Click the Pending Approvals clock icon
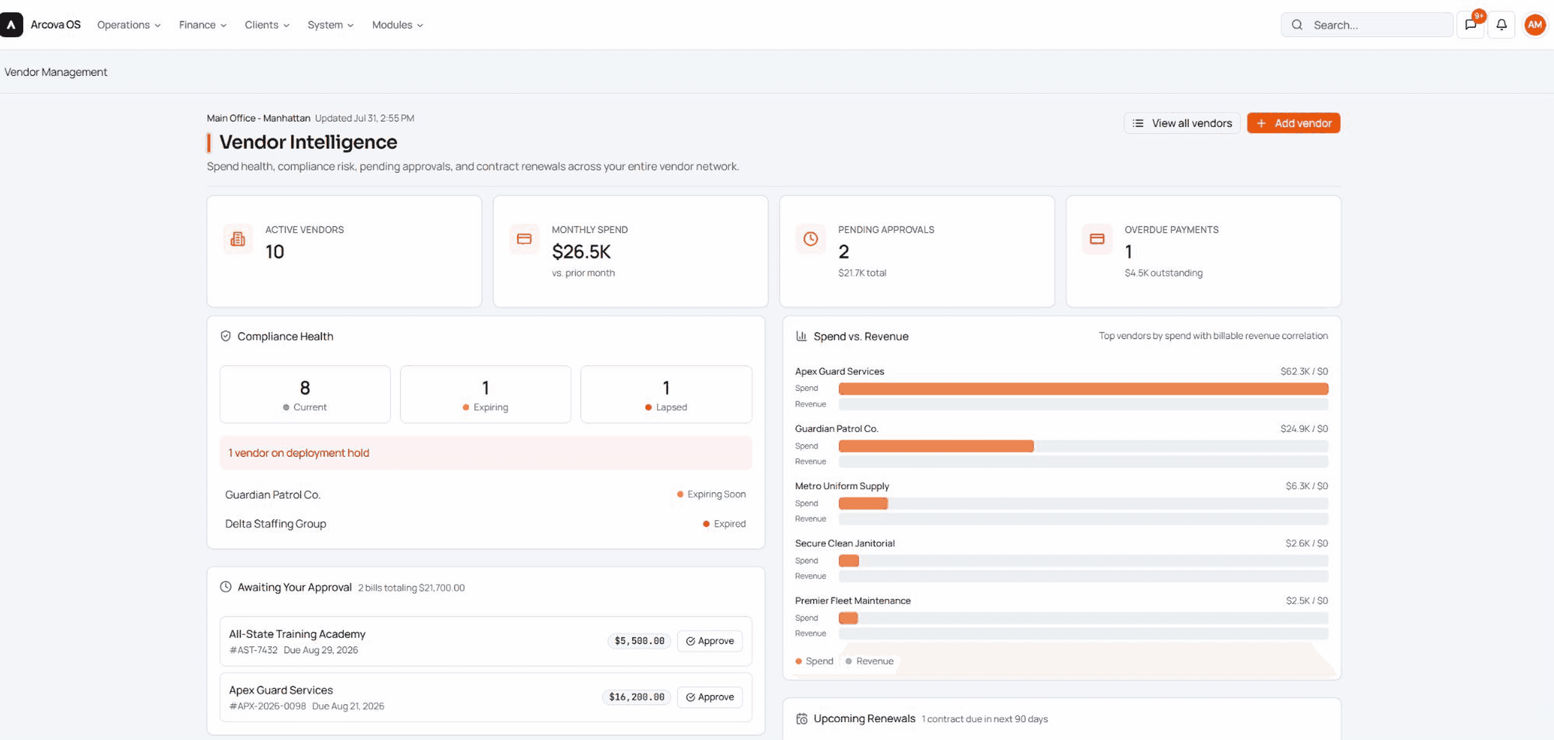Screen dimensions: 1554x740 pyautogui.click(x=811, y=239)
